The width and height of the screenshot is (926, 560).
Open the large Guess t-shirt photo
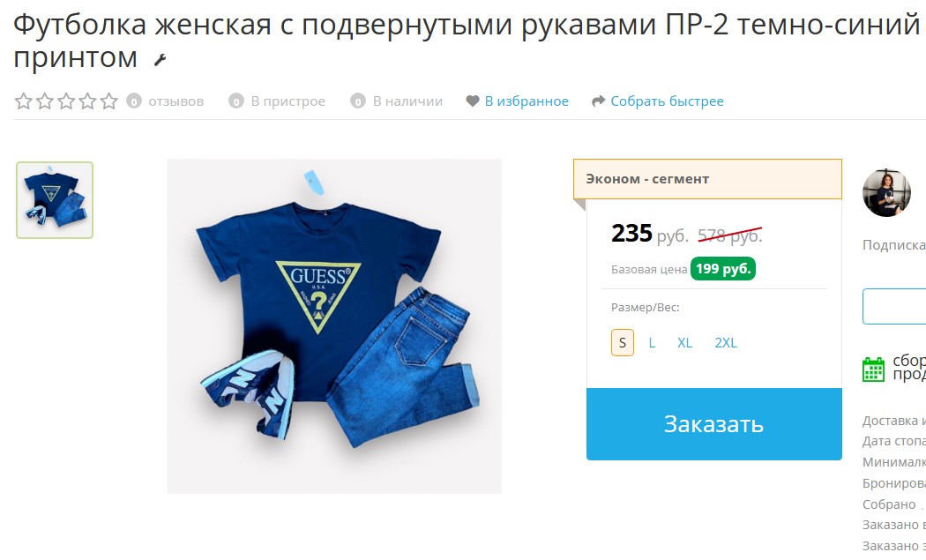[x=334, y=326]
